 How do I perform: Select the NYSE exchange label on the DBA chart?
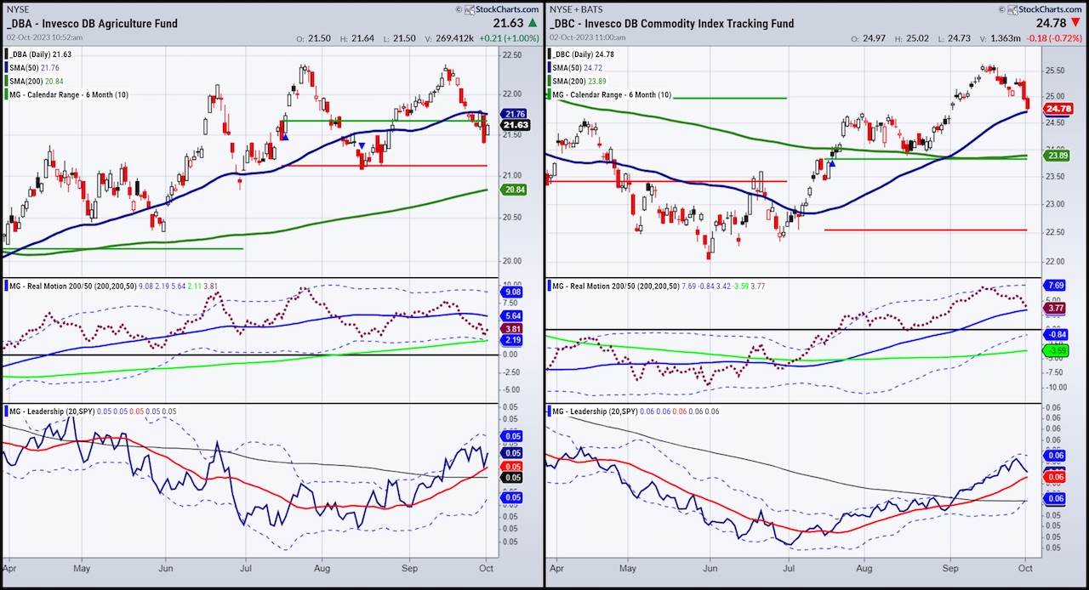(19, 9)
